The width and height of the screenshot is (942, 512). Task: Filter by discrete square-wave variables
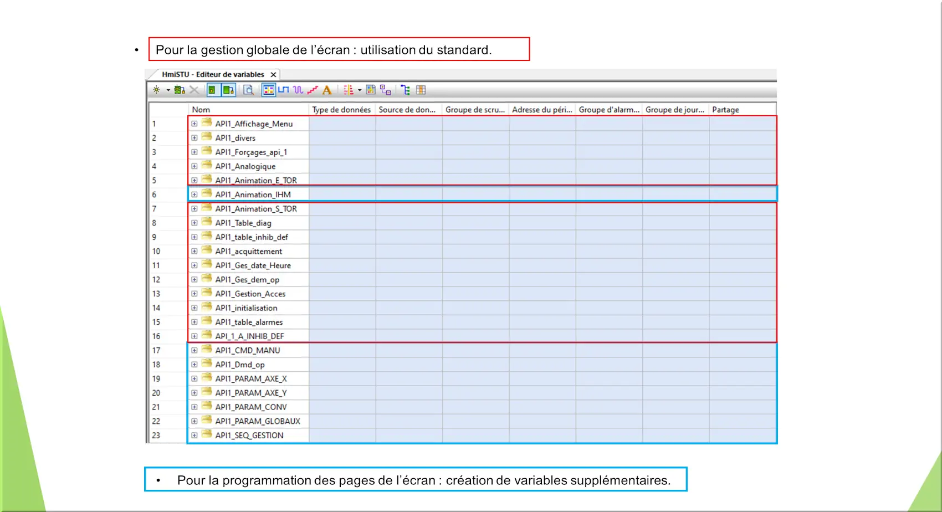point(284,90)
